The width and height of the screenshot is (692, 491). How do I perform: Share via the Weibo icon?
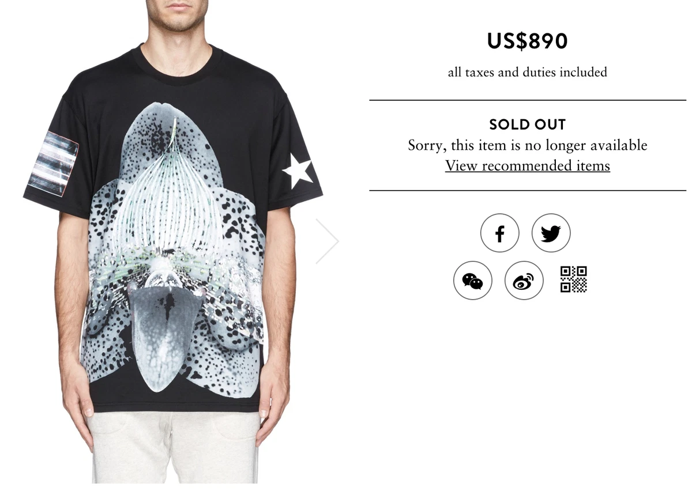pos(524,280)
